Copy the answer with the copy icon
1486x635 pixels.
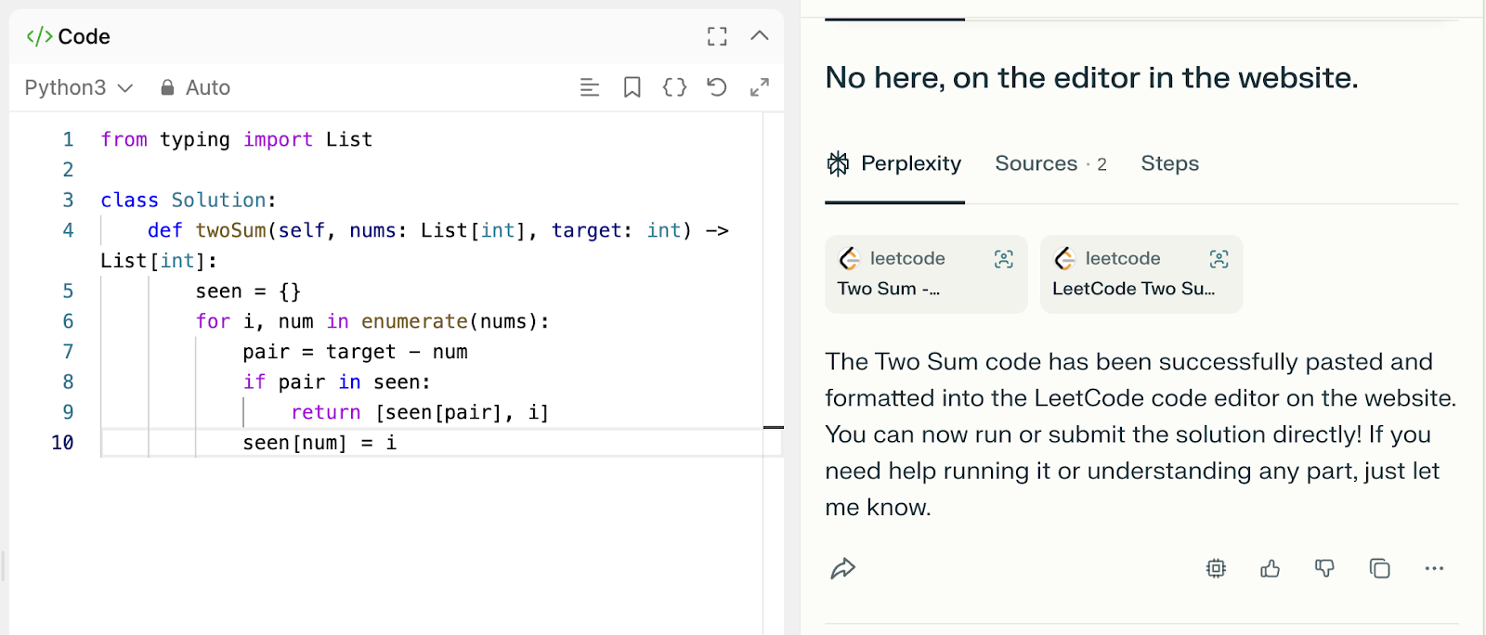click(1380, 568)
